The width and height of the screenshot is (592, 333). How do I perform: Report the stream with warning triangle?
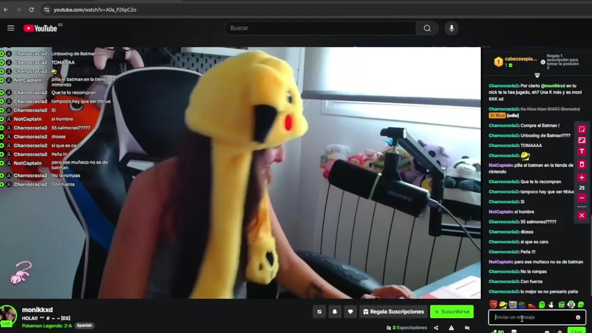pyautogui.click(x=451, y=328)
